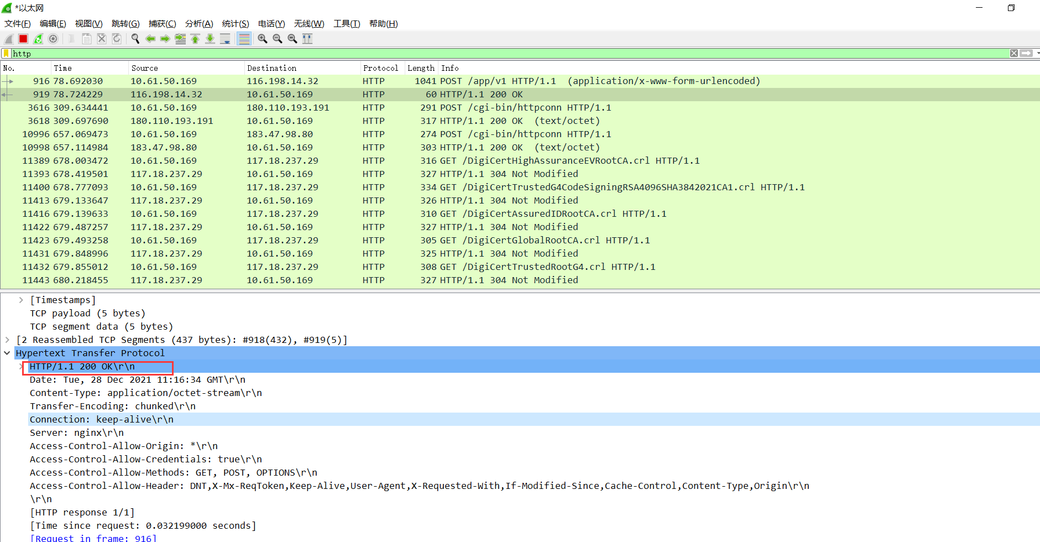
Task: Sort by the Length column header
Action: [x=421, y=68]
